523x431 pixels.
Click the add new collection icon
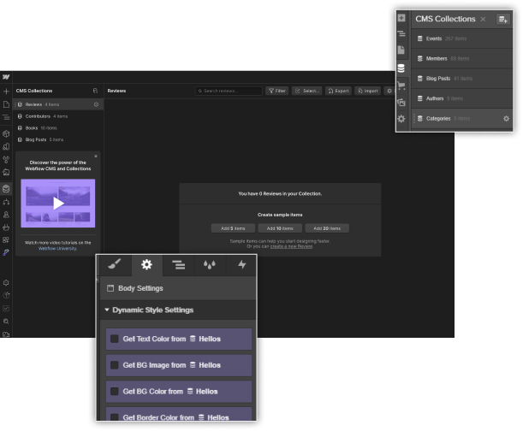tap(503, 20)
